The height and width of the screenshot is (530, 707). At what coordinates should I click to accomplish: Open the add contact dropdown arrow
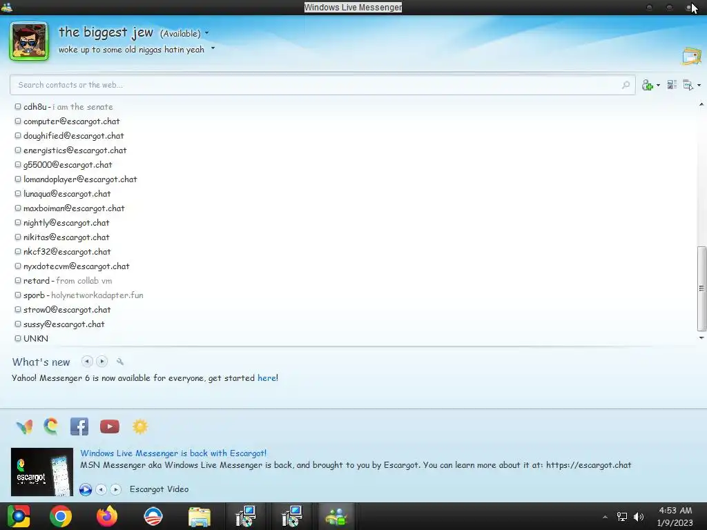(658, 85)
